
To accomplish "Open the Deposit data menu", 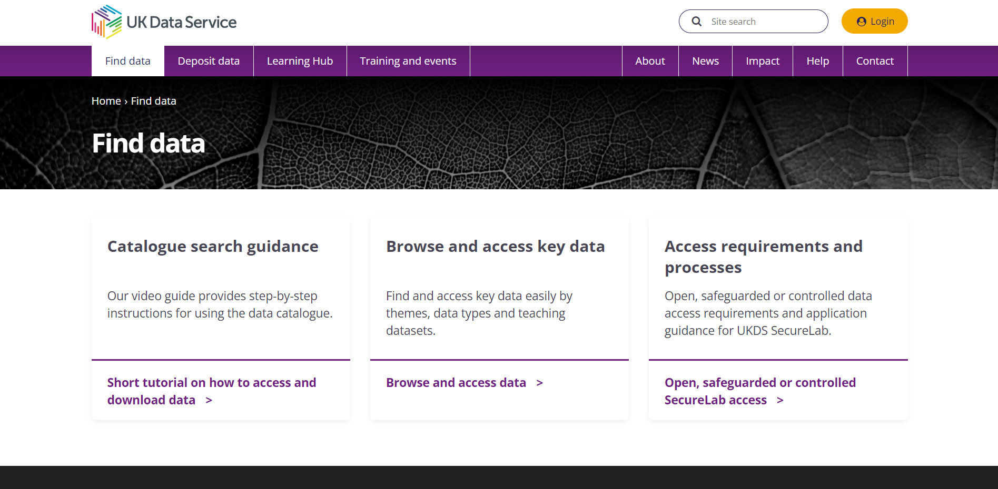I will tap(209, 61).
